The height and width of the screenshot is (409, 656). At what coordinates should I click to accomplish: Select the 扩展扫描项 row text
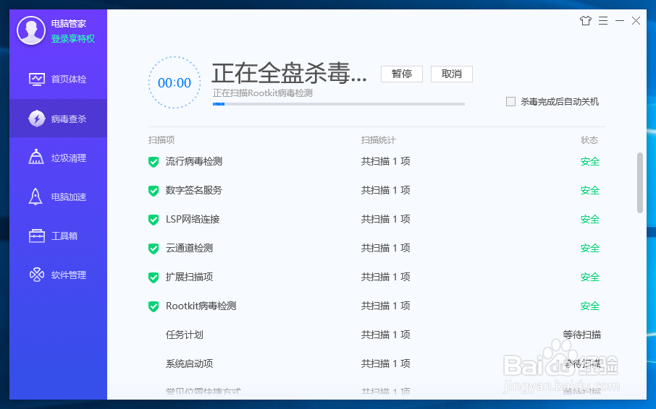pos(189,277)
